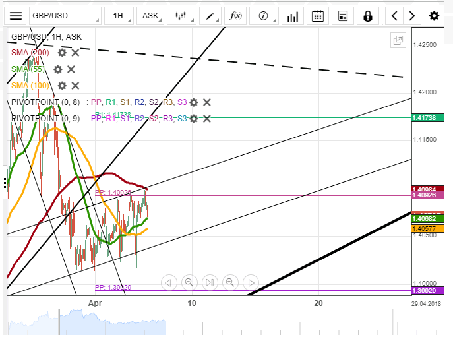Click the left arrow toolbar button
This screenshot has height=337, width=453.
(394, 16)
